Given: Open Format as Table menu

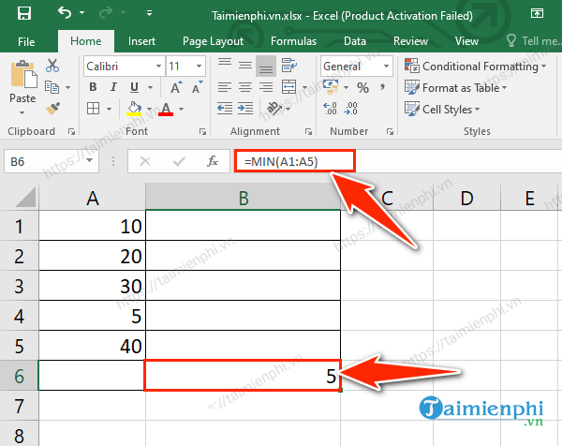Looking at the screenshot, I should 456,88.
